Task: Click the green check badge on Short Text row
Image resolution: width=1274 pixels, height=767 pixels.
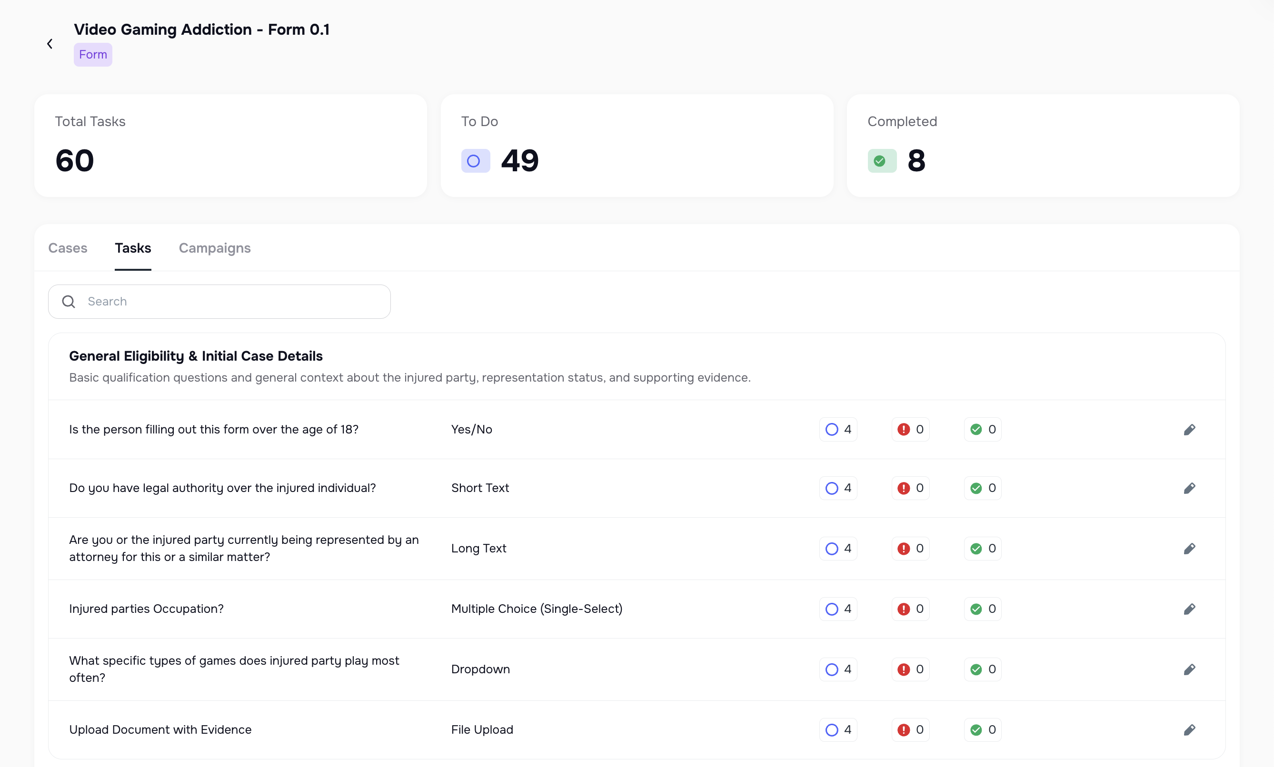Action: (982, 488)
